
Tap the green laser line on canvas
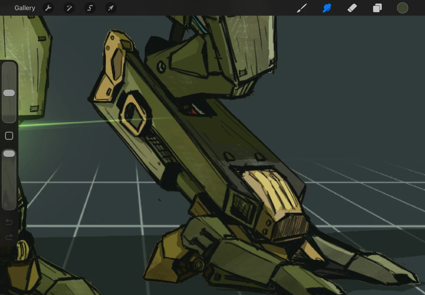click(64, 124)
